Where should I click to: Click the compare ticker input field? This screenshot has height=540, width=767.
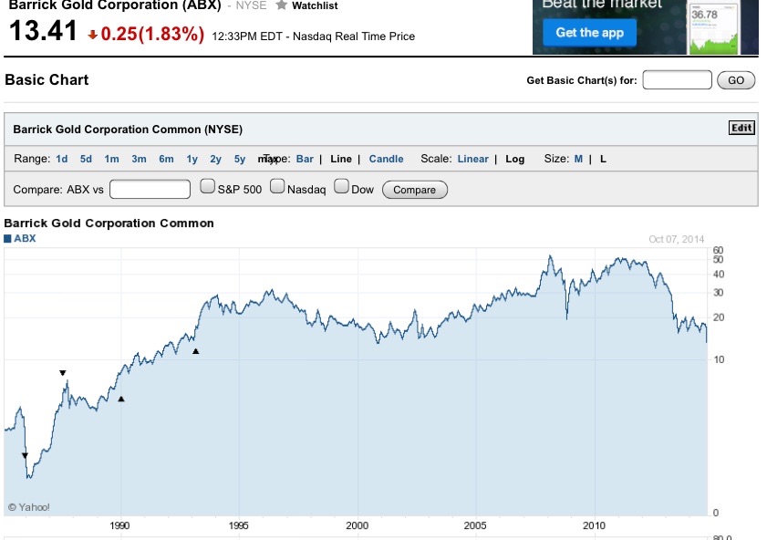[x=149, y=188]
